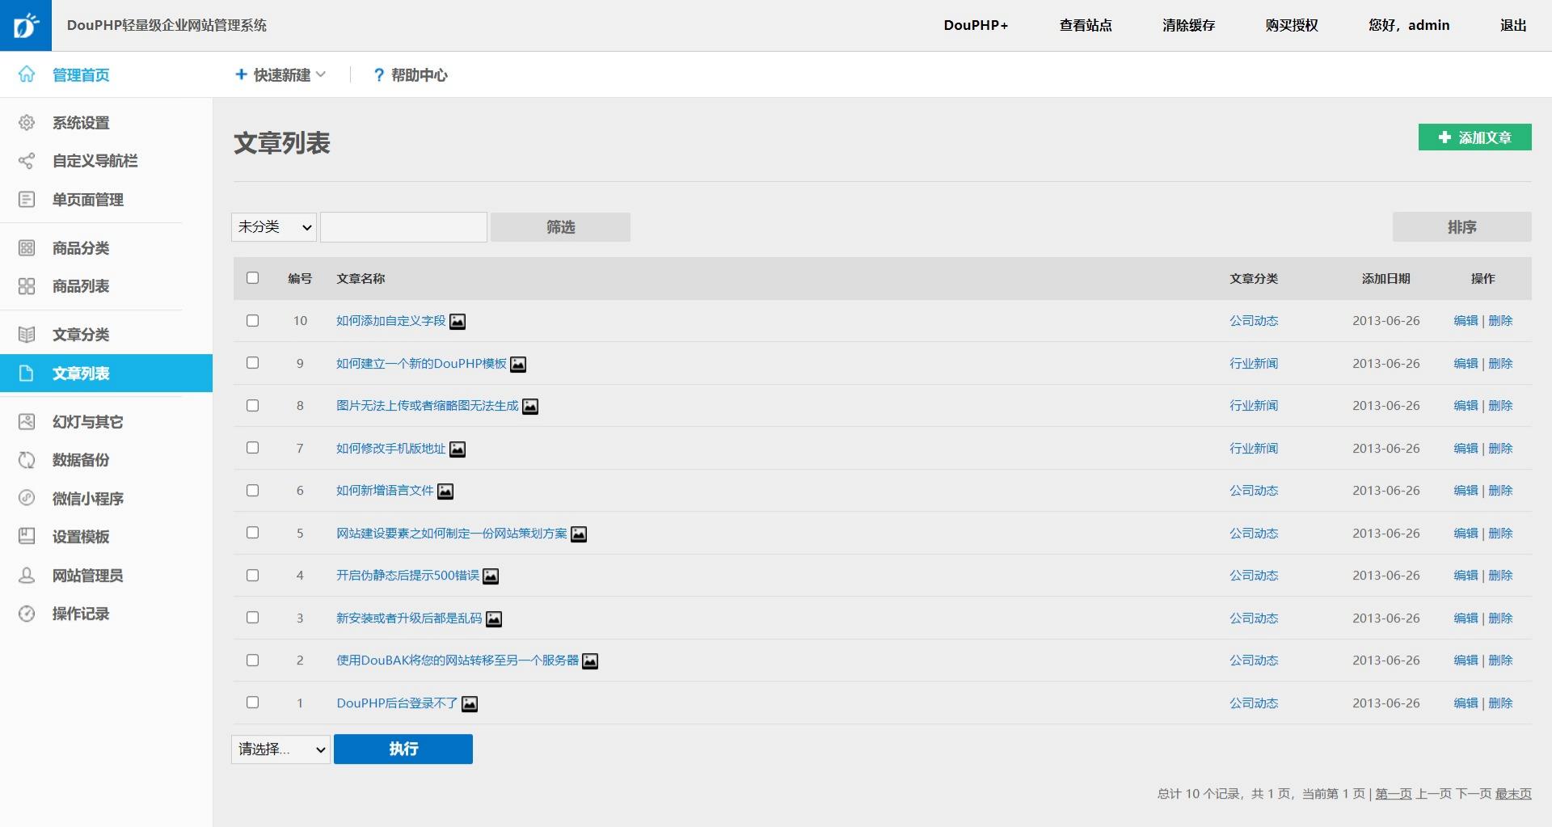
Task: Expand the 快速新建 dropdown menu
Action: [280, 74]
